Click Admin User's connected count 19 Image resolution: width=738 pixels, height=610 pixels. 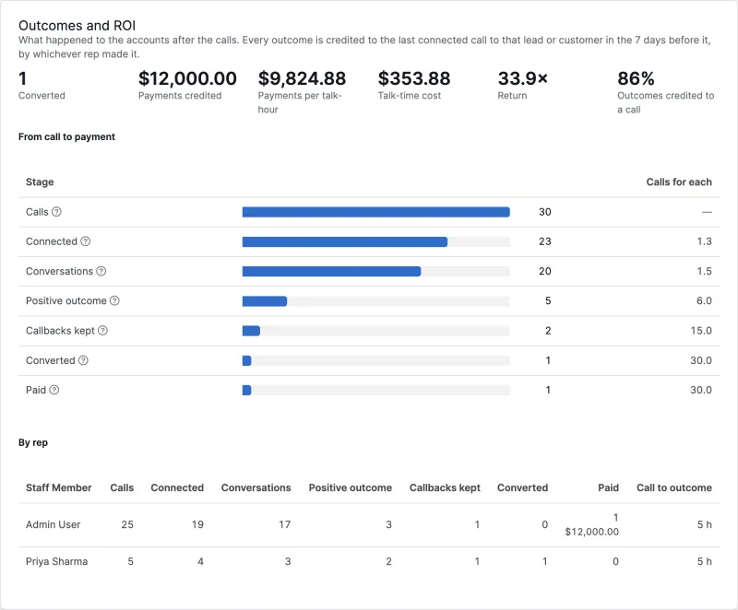coord(197,524)
